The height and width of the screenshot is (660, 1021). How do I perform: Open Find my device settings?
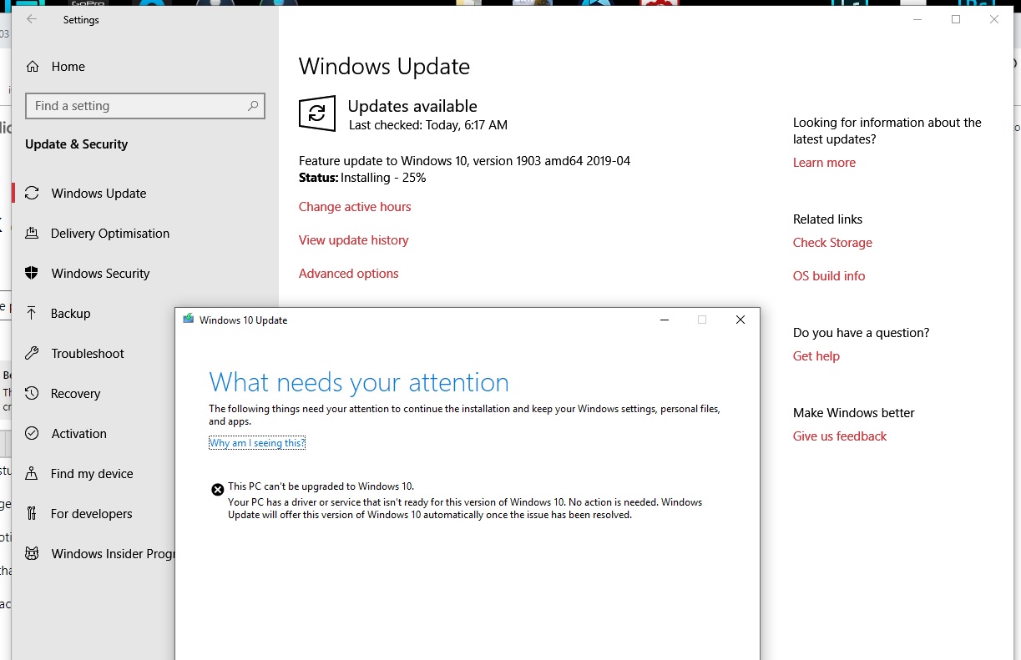94,474
